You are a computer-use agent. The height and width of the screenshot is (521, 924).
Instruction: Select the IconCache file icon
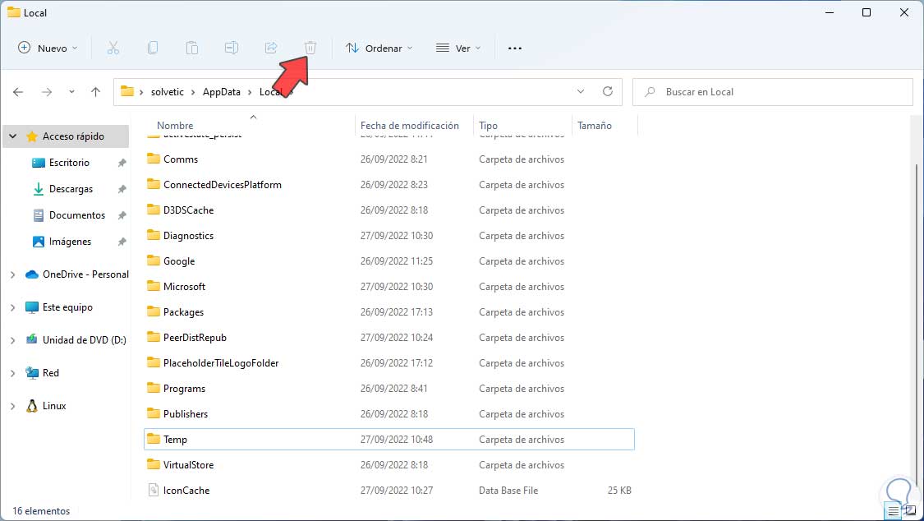point(154,490)
